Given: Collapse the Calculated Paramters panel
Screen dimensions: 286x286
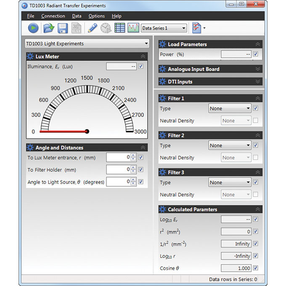Looking at the screenshot, I should pos(258,209).
